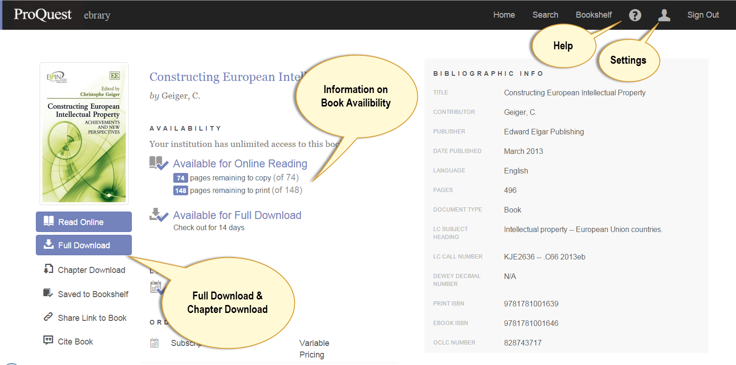Viewport: 736px width, 365px height.
Task: Click date published value 'March 2013'
Action: (x=523, y=151)
